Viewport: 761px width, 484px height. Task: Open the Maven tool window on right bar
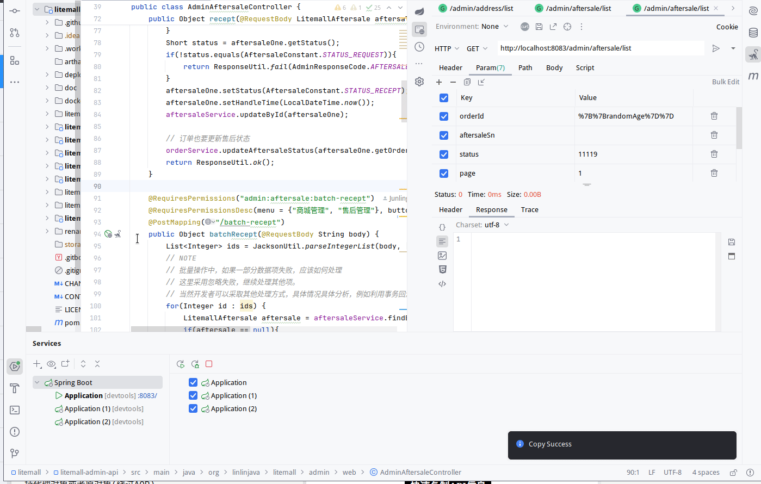click(x=753, y=76)
